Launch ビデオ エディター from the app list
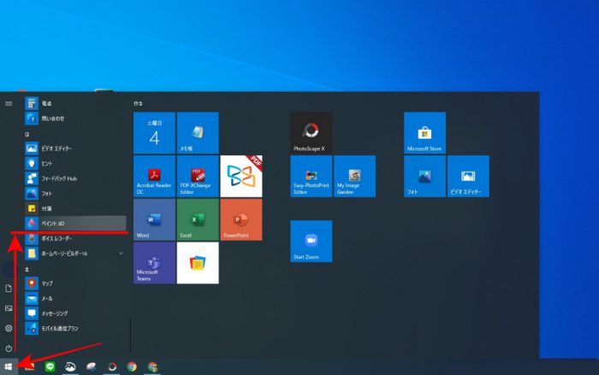 tap(75, 148)
